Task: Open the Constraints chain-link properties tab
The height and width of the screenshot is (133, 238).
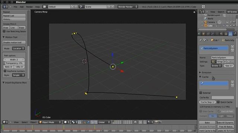Action: pos(208,34)
